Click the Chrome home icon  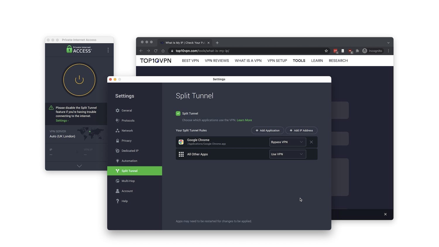(x=163, y=51)
